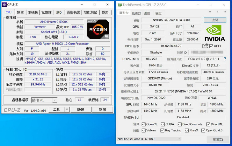The height and width of the screenshot is (146, 232).
Task: Click the AMD Ryzen 9 logo
Action: [x=98, y=29]
